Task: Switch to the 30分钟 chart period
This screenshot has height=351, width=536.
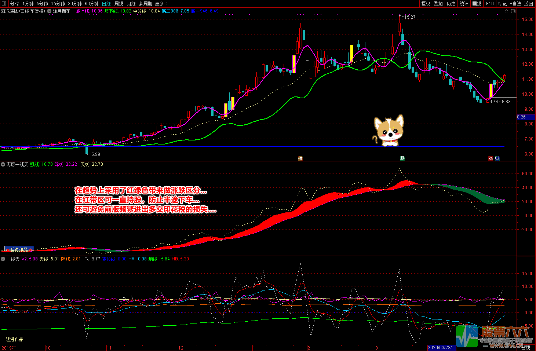Action: [x=75, y=4]
